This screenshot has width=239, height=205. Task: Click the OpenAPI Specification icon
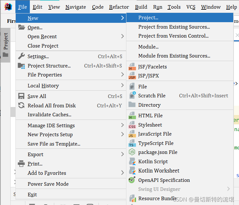click(132, 180)
